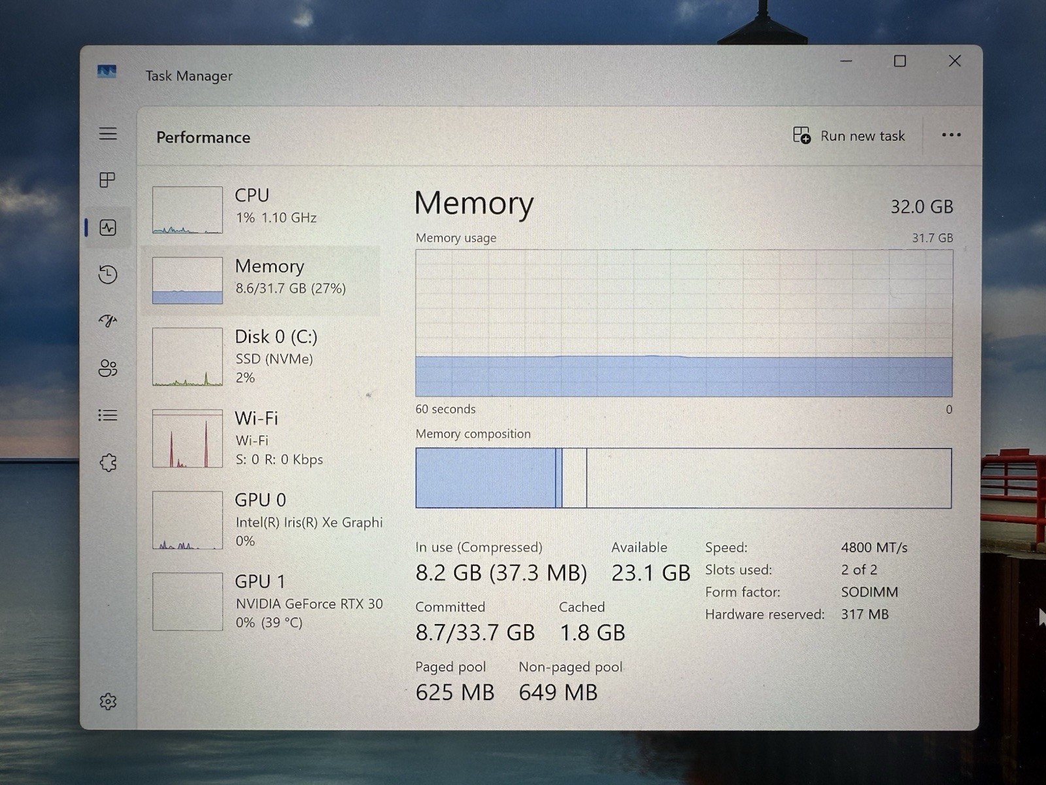This screenshot has width=1046, height=785.
Task: Go to the Processes page icon
Action: point(107,180)
